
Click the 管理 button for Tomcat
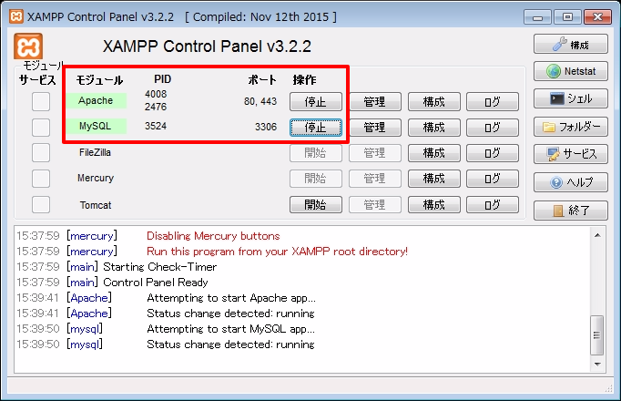(x=374, y=205)
